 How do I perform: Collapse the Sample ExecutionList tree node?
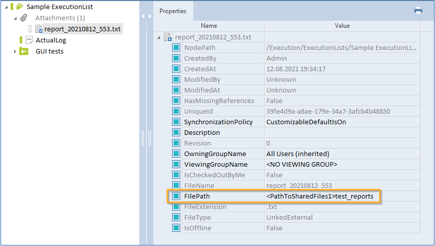click(x=5, y=7)
